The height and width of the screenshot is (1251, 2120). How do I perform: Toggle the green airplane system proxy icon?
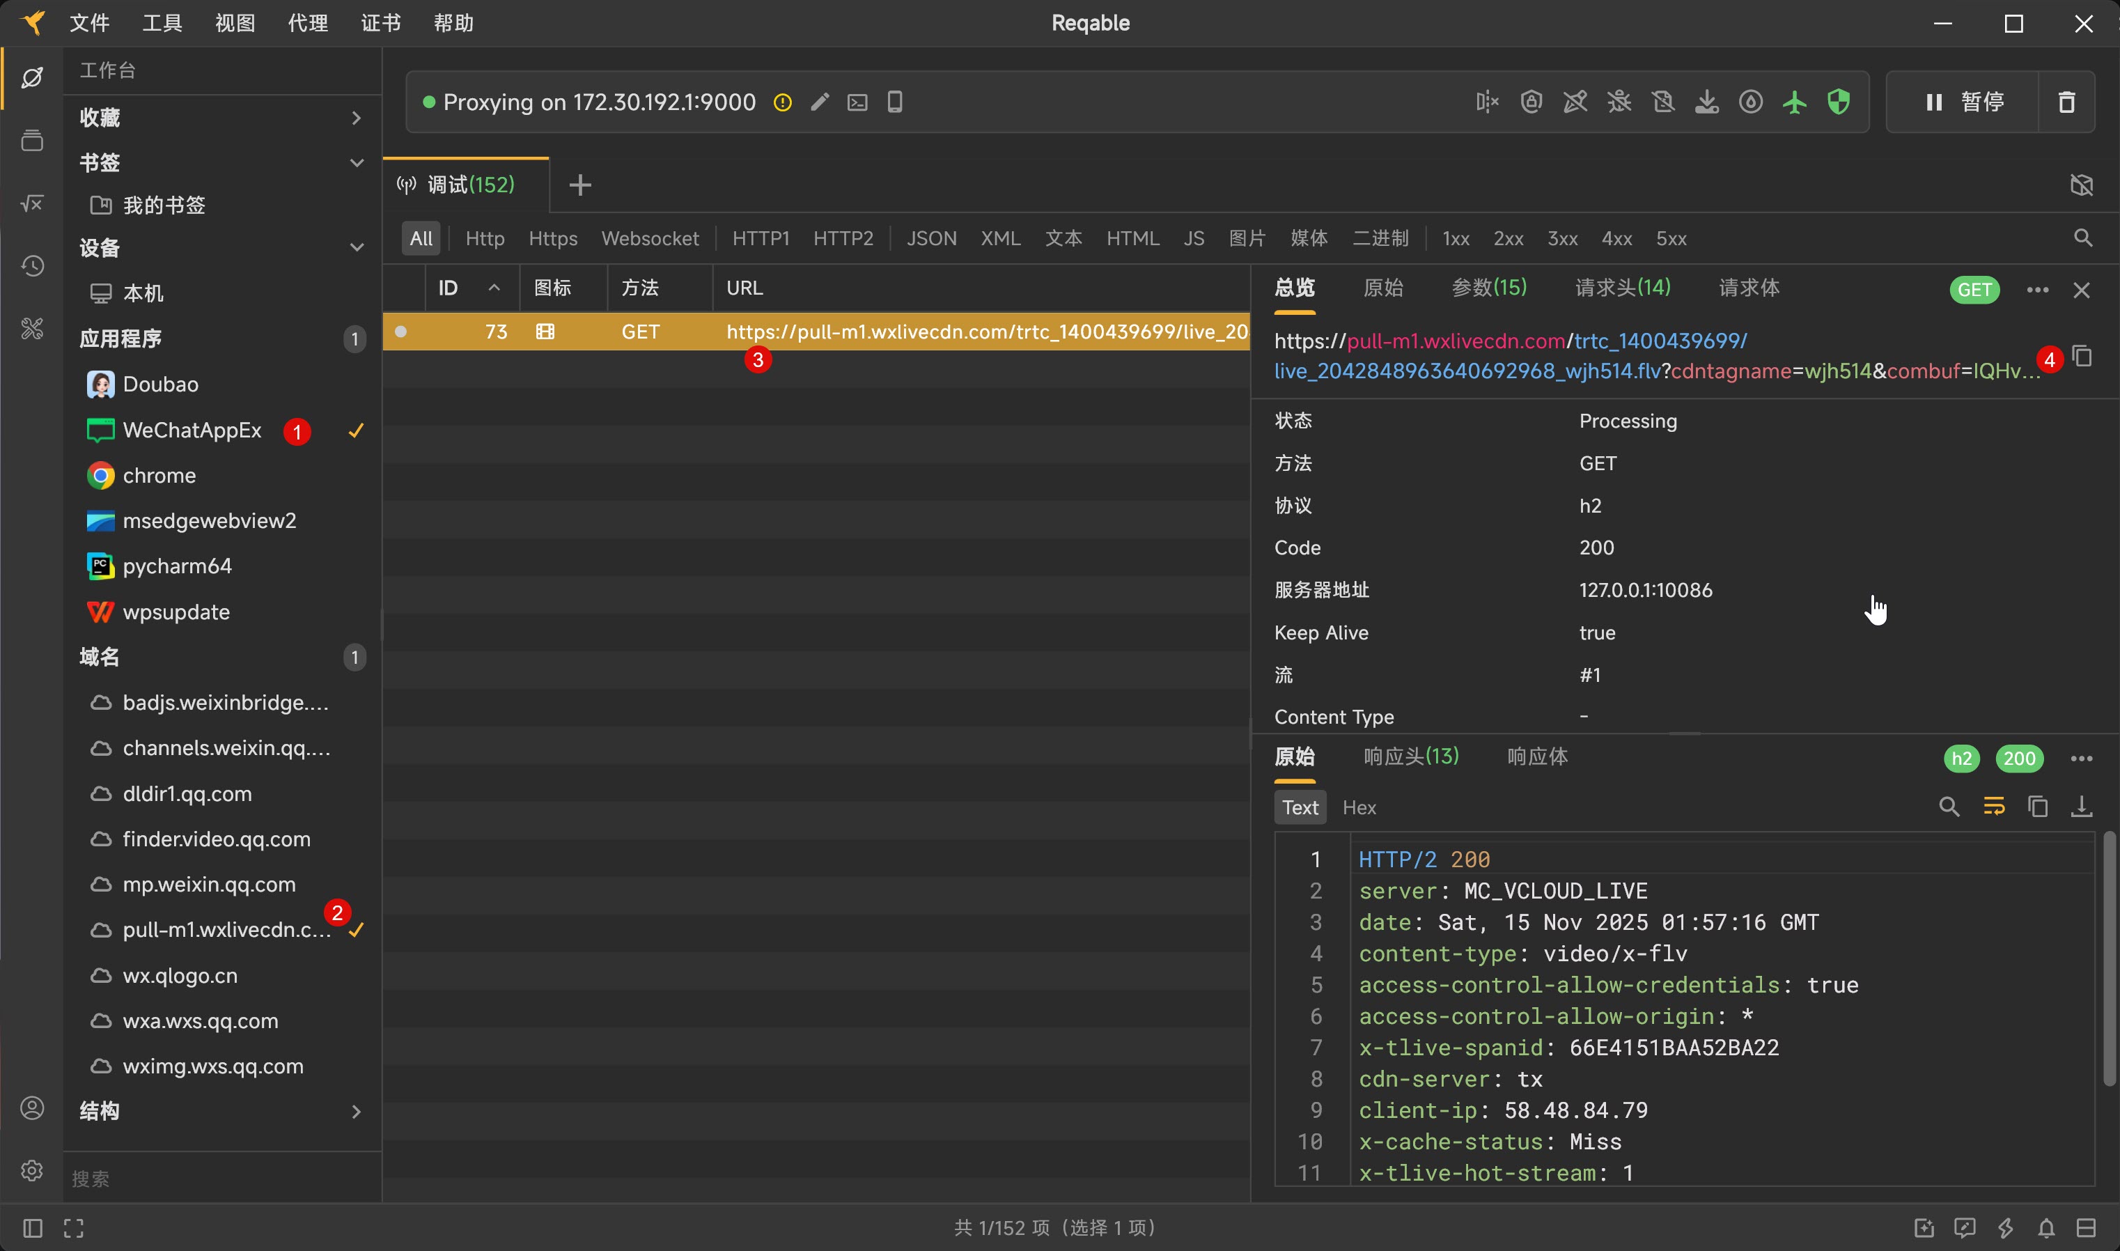1795,102
